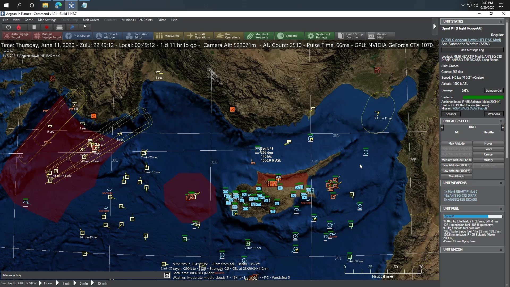Click the Weapons button in Unit Status
Screen dimensions: 510x287
tap(494, 114)
